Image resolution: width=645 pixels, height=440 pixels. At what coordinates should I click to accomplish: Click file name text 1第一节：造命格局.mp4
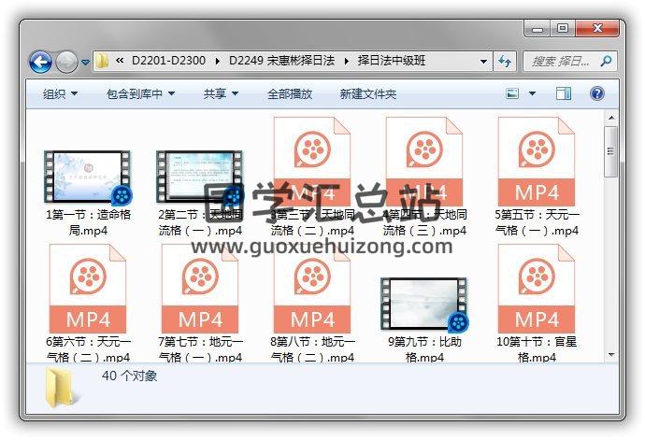[x=88, y=222]
